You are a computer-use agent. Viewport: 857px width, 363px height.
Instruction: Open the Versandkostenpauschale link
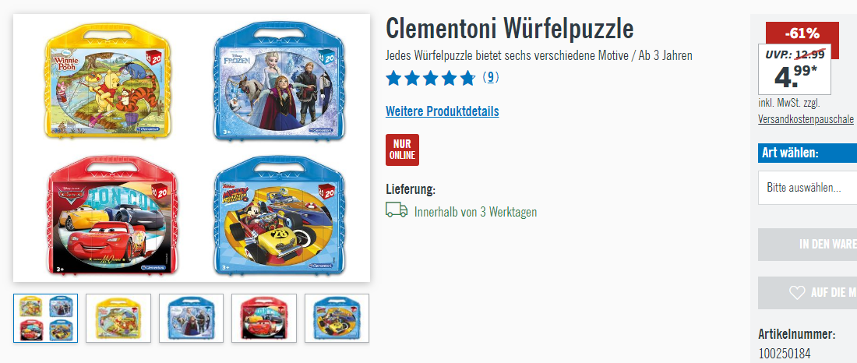[x=806, y=119]
